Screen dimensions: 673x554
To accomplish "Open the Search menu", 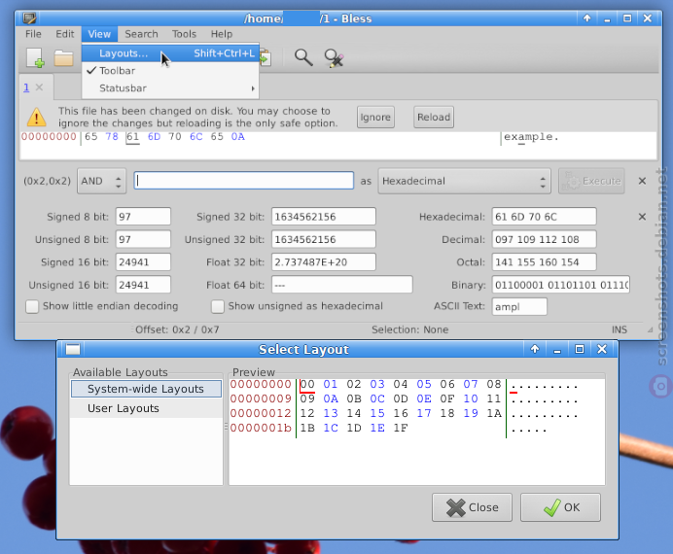I will click(x=141, y=34).
